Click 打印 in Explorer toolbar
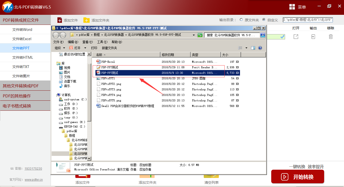Screen dimensions: 344x187 click(94, 48)
